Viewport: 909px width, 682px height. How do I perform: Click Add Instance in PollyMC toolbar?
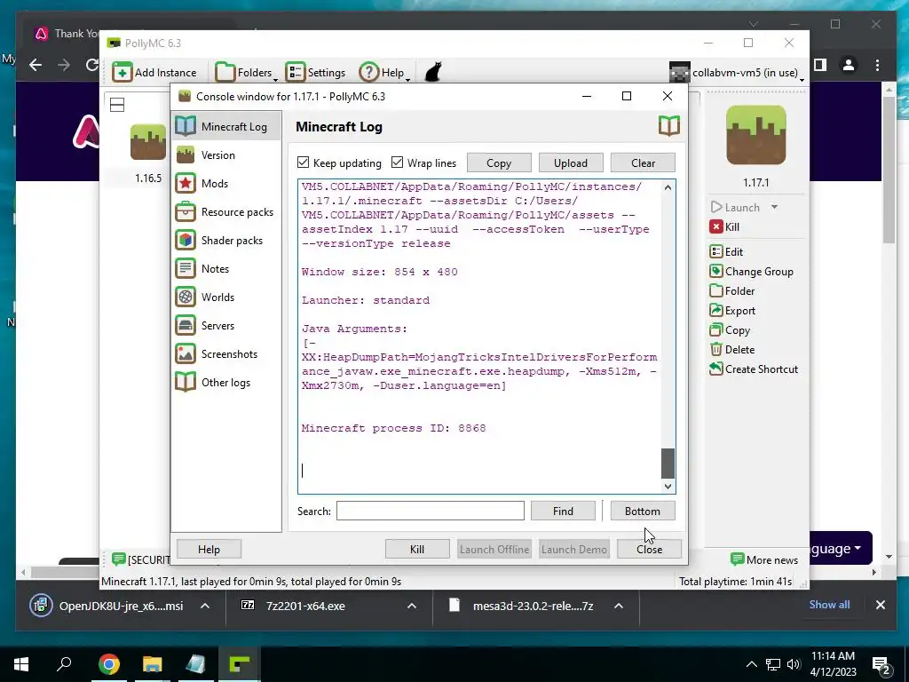[x=154, y=73]
